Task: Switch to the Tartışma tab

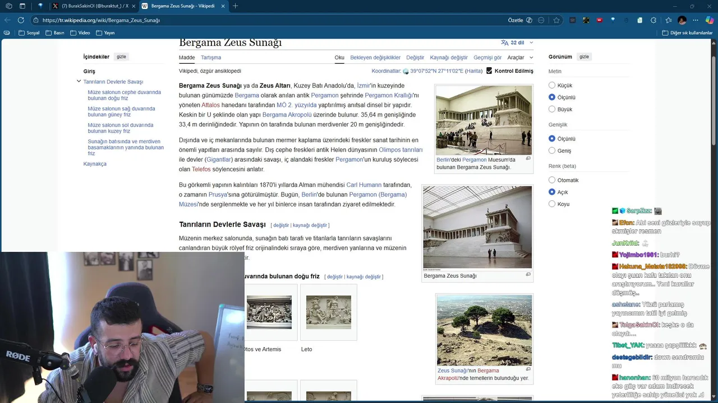Action: click(x=211, y=58)
